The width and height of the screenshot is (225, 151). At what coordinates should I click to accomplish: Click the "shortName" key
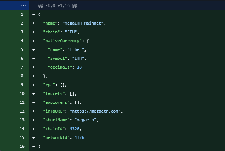[x=56, y=120]
